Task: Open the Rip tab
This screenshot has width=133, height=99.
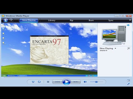Action: [x=71, y=20]
